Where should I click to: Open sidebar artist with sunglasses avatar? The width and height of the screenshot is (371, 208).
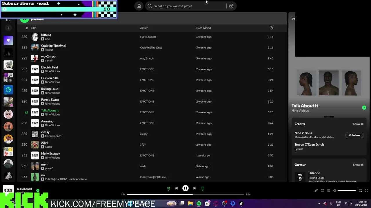pyautogui.click(x=8, y=114)
